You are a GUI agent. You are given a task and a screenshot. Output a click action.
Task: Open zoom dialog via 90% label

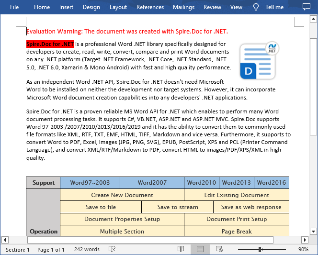tap(303, 249)
